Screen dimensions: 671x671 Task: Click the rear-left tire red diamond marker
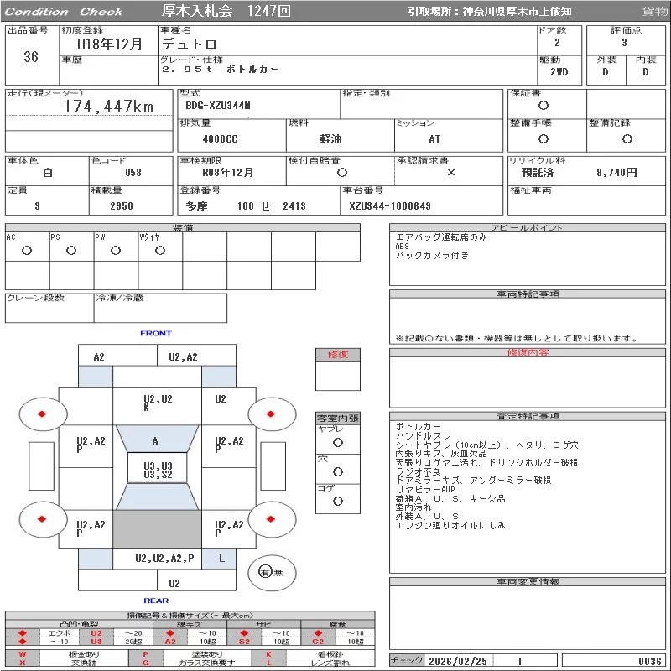pyautogui.click(x=41, y=519)
